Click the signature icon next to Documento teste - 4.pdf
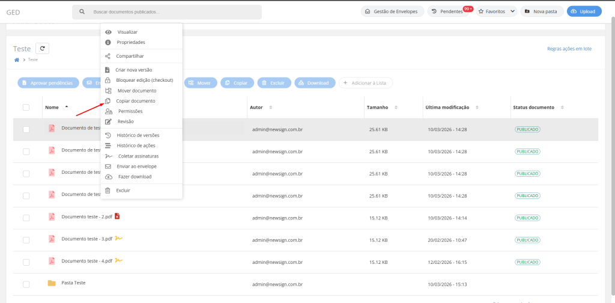The image size is (615, 303). pos(119,260)
